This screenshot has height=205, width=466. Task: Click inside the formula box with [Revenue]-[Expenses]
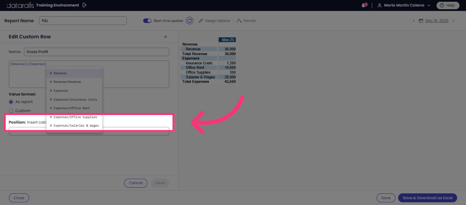click(89, 74)
